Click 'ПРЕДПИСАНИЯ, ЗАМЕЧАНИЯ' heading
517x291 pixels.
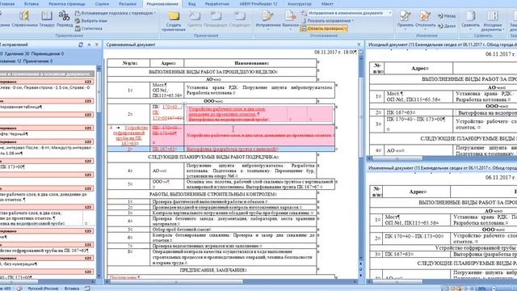coord(213,270)
